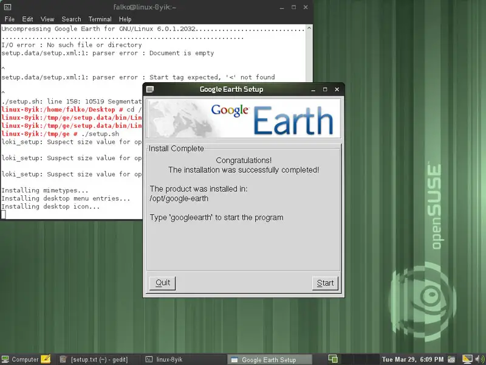This screenshot has height=365, width=486.
Task: Click the '/opt/google-earth' install path text
Action: point(179,199)
